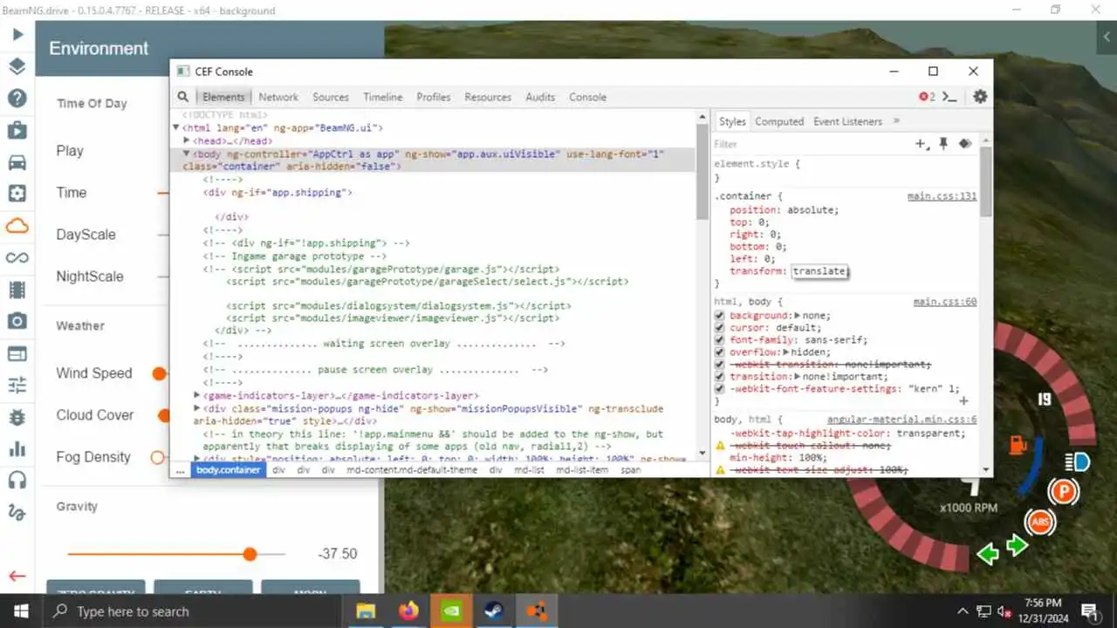Switch to the Computed styles tab
The image size is (1117, 628).
point(779,121)
